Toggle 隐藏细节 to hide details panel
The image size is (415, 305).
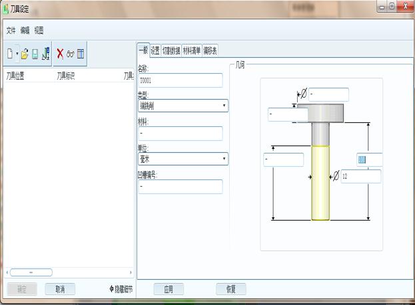pyautogui.click(x=121, y=289)
